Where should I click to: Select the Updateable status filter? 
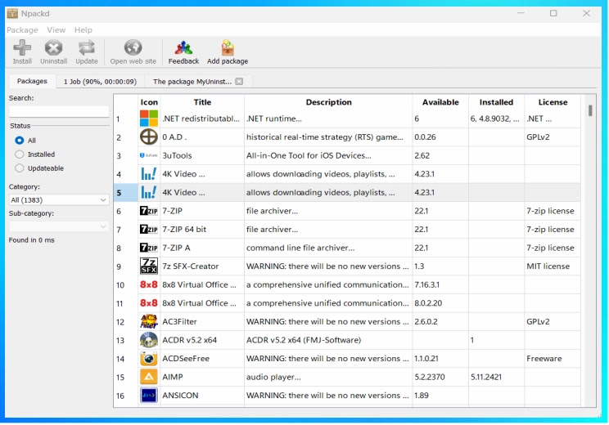point(19,168)
